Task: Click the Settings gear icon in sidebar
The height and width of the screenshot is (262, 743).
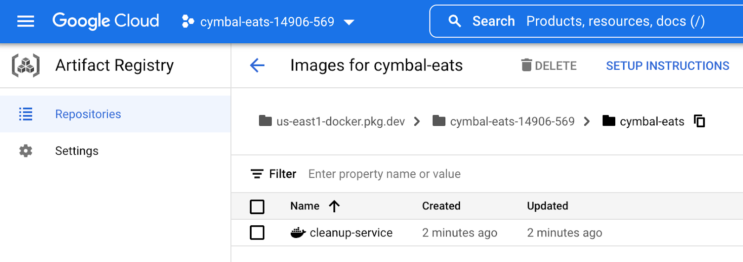Action: (x=26, y=151)
